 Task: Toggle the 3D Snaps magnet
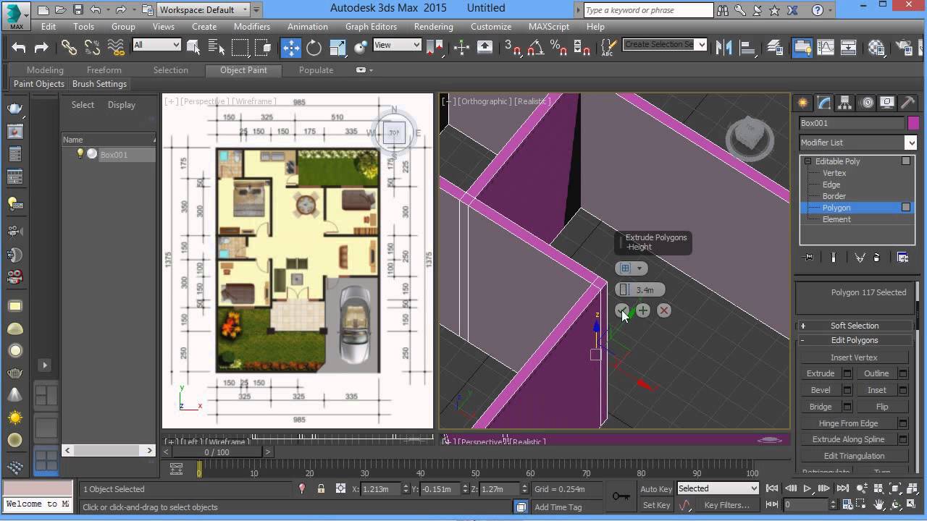click(512, 48)
